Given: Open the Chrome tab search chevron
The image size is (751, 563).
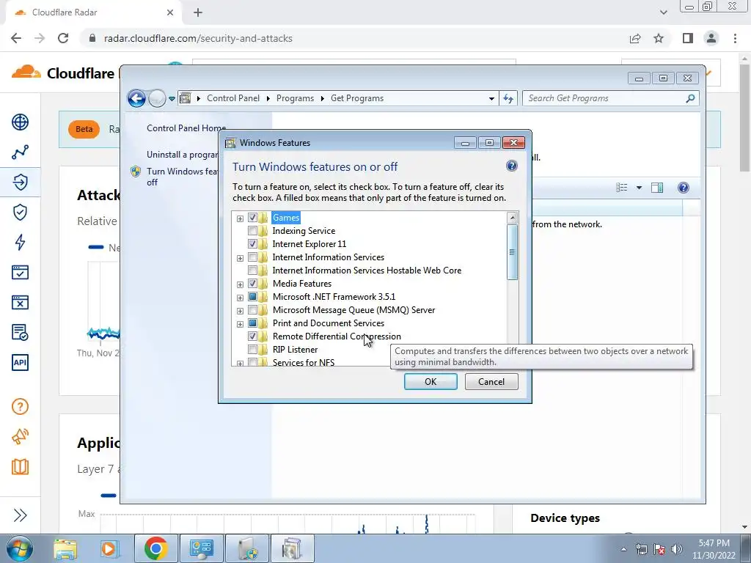Looking at the screenshot, I should pyautogui.click(x=663, y=12).
